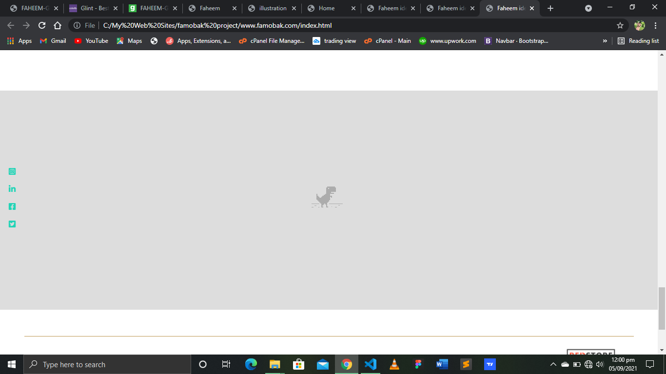Open the www.upwork.com bookmark

point(448,41)
